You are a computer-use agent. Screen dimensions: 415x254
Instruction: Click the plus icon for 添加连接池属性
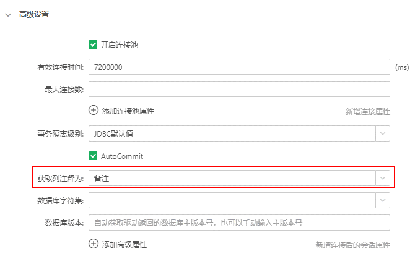click(94, 111)
